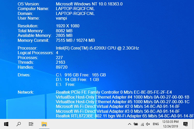Click the 'OS Version:' label
This screenshot has height=129, width=194.
(29, 4)
